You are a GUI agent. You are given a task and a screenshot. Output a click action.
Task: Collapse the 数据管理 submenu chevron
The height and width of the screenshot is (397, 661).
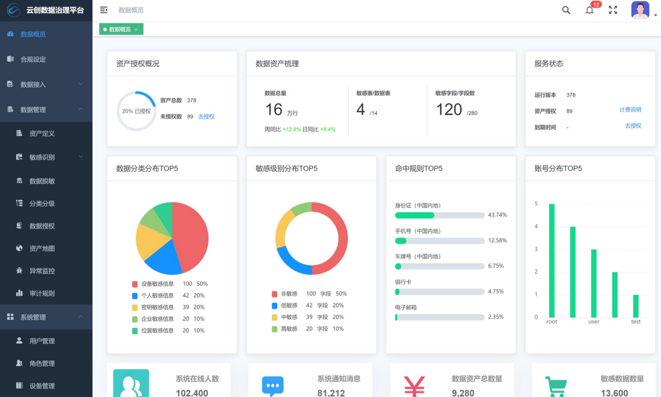tap(81, 109)
